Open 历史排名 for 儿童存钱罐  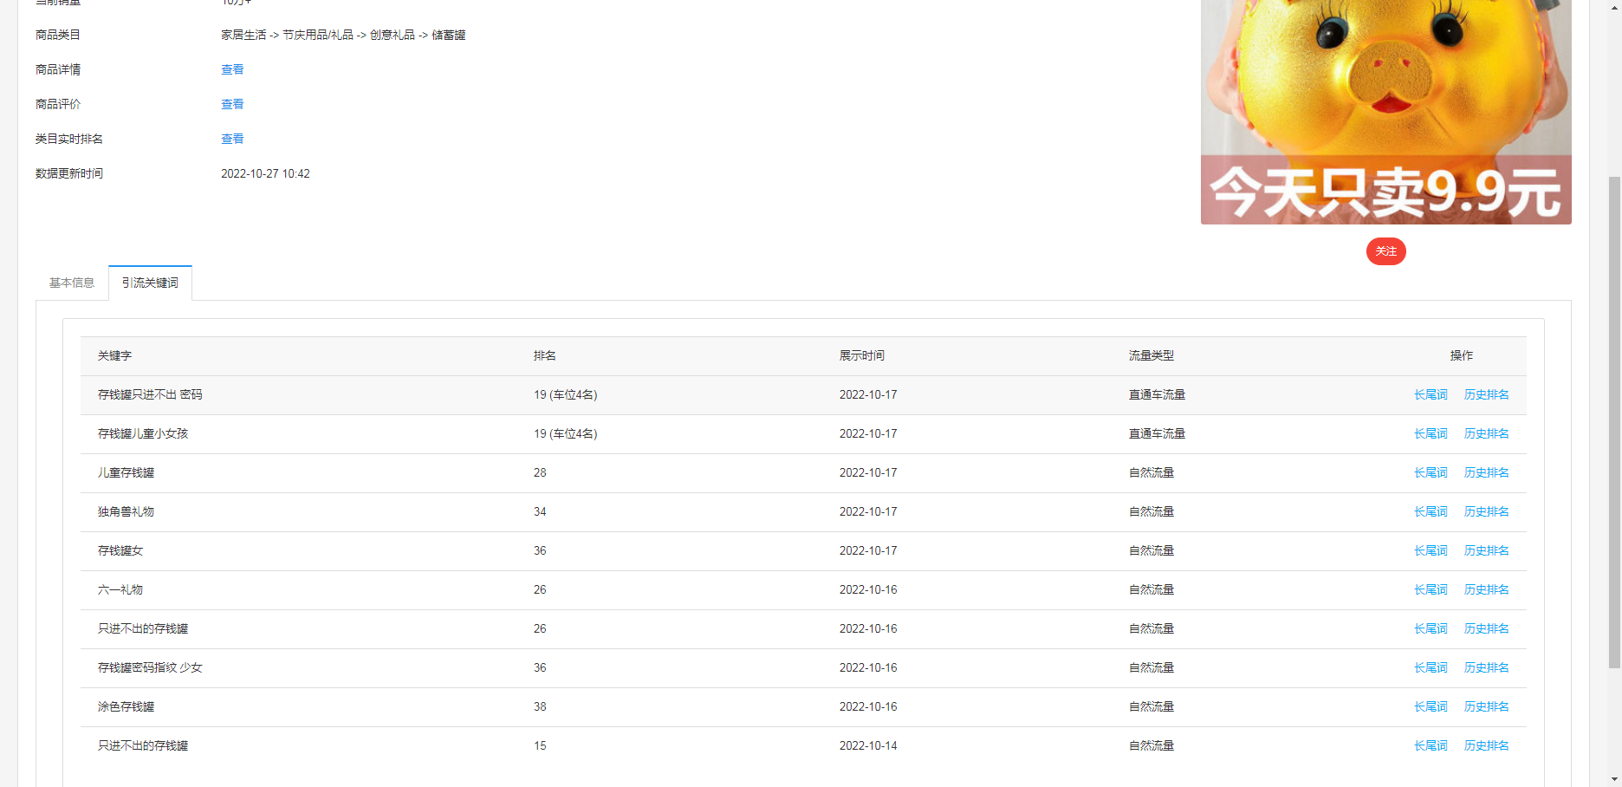click(x=1486, y=472)
